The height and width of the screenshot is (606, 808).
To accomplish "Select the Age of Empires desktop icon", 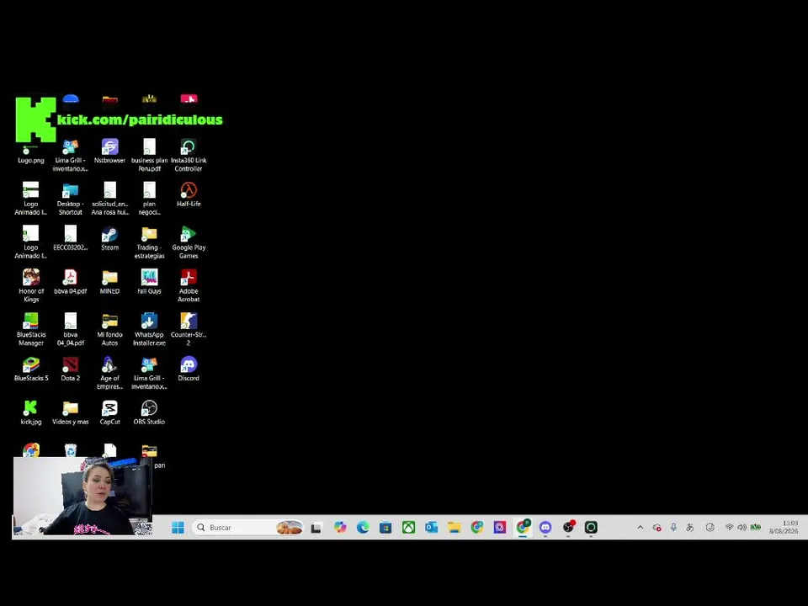I will pos(109,373).
